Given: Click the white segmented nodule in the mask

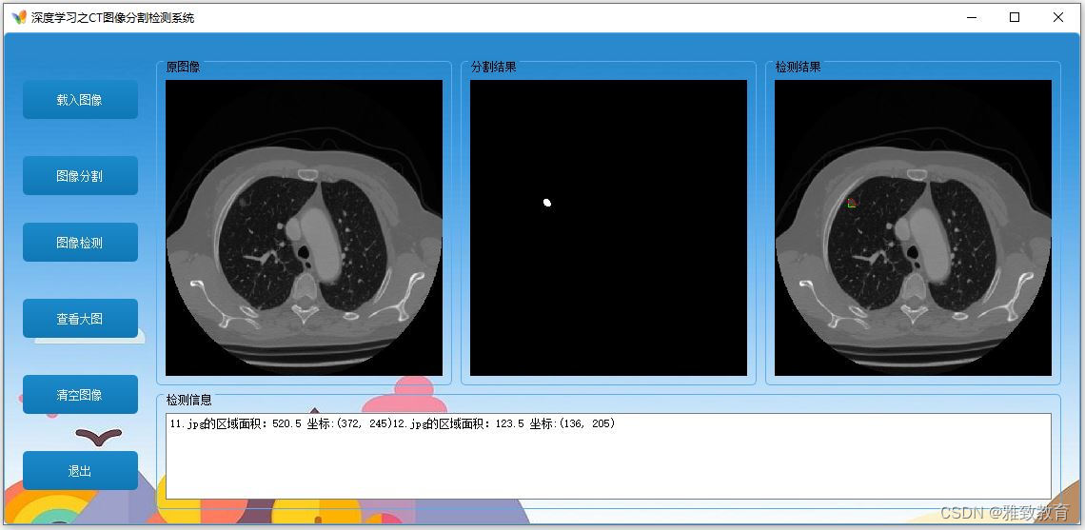Looking at the screenshot, I should pos(547,203).
